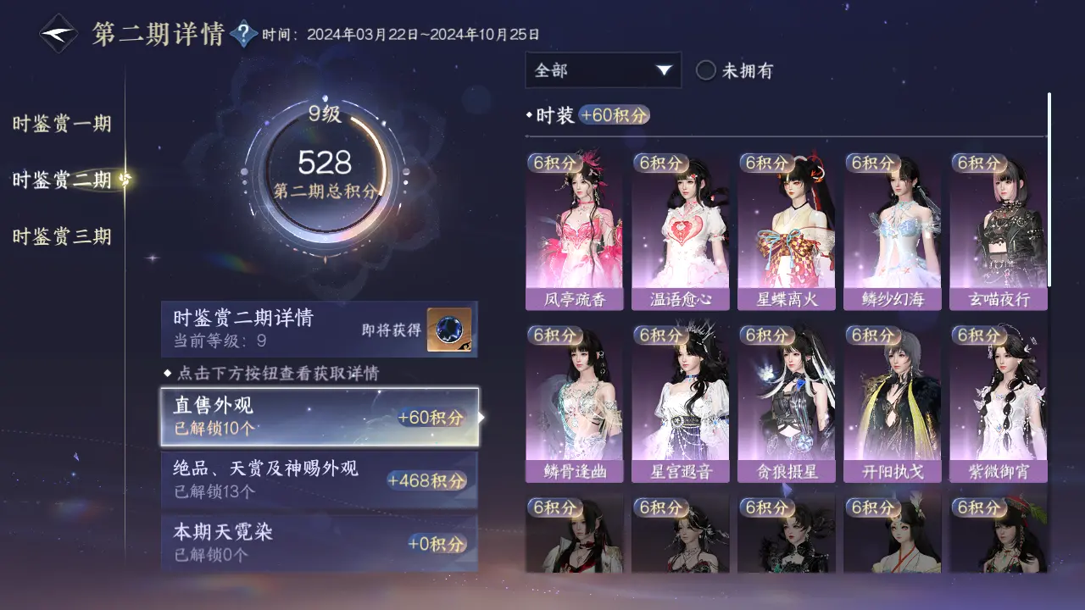Choose the 星蝶离火 outfit card
Viewport: 1085px width, 610px height.
pos(786,231)
